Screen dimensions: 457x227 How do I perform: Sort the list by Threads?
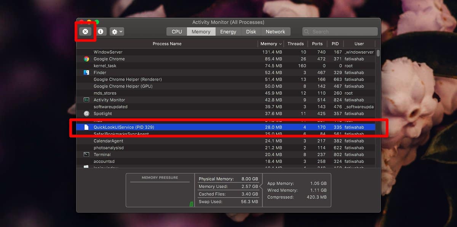(296, 44)
